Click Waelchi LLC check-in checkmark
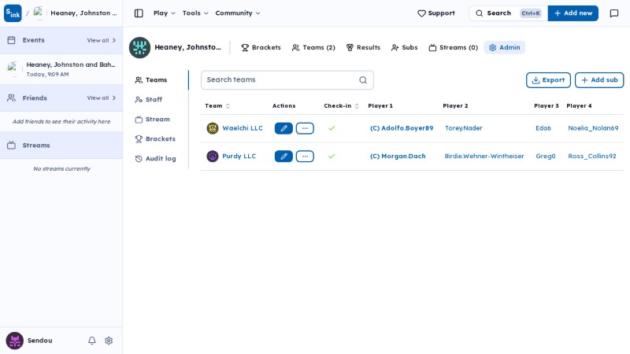This screenshot has height=354, width=630. point(332,128)
